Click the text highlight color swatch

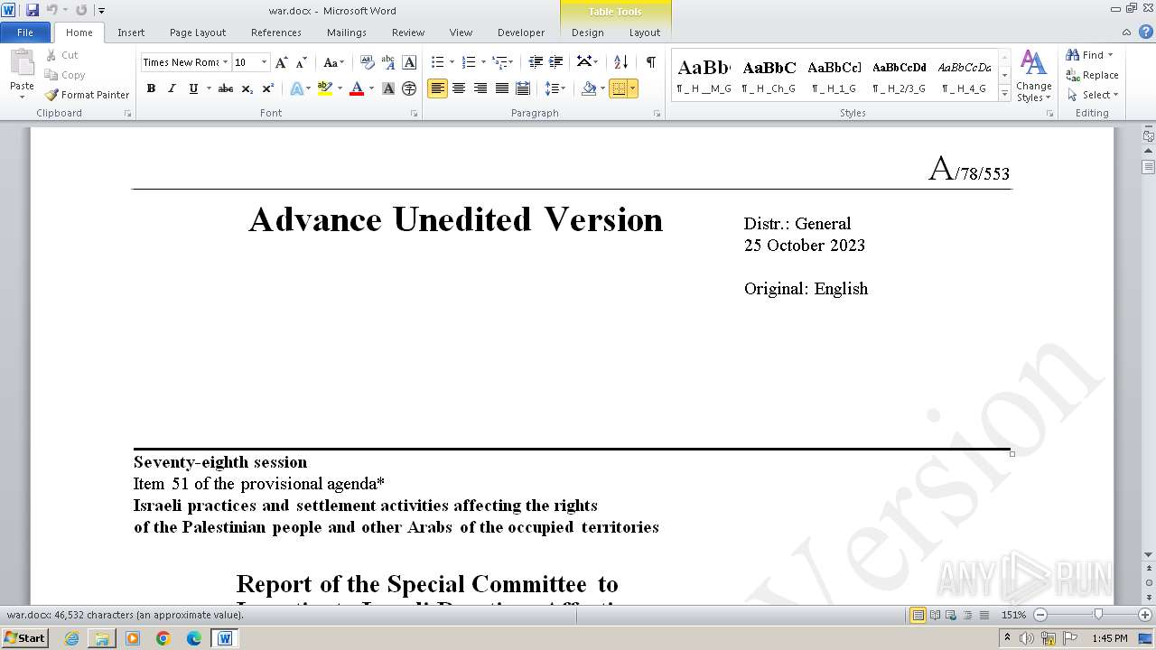(325, 88)
